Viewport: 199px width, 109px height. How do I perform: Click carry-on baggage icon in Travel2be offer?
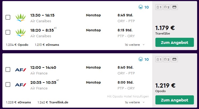(x=159, y=7)
